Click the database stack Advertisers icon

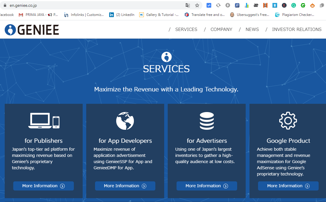tap(207, 121)
